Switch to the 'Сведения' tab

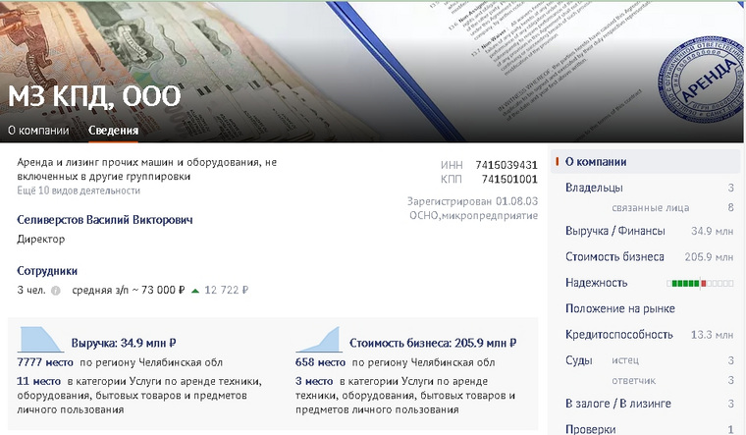click(113, 131)
